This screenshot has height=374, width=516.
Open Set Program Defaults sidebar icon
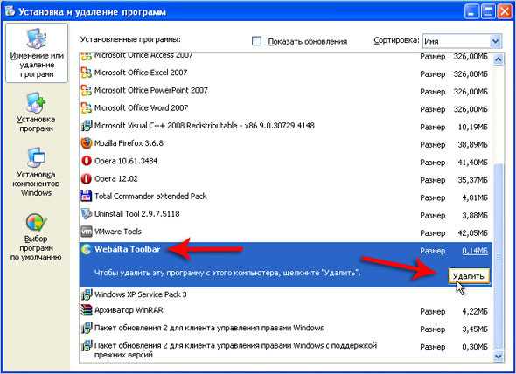pyautogui.click(x=36, y=222)
